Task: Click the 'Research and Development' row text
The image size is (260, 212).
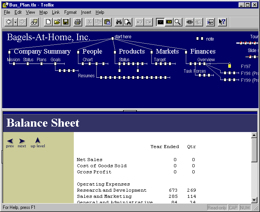Action: pos(112,190)
